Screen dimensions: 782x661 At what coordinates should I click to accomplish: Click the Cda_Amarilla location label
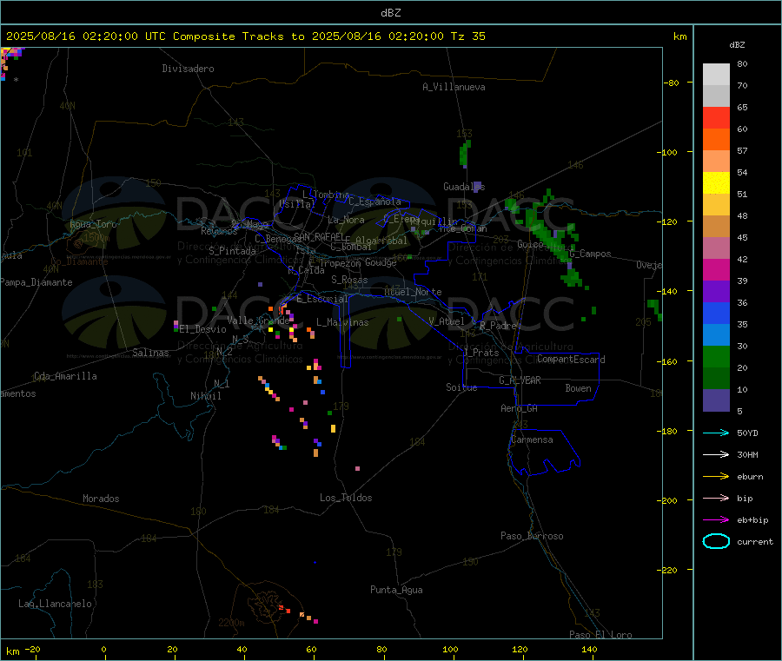pos(65,376)
